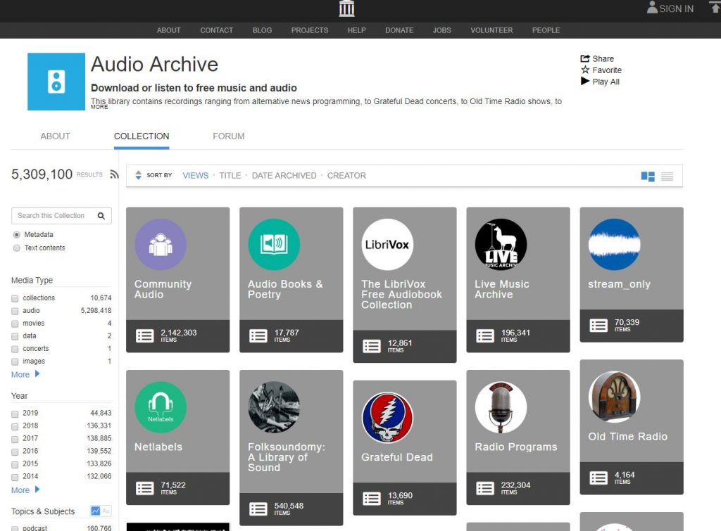Screen dimensions: 721x531
Task: Click the Play All icon
Action: pyautogui.click(x=585, y=82)
